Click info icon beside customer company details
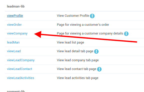This screenshot has width=144, height=92. (126, 34)
